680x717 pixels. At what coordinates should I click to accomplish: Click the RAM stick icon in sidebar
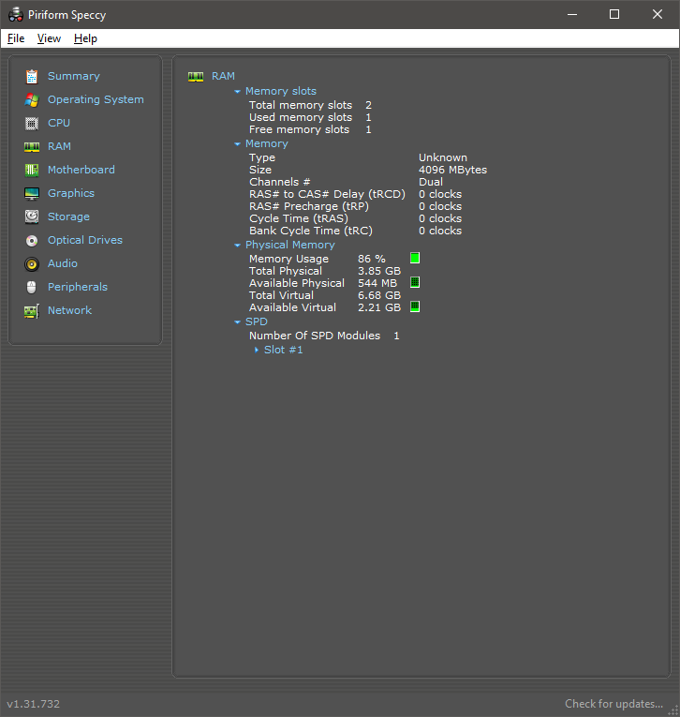point(32,146)
